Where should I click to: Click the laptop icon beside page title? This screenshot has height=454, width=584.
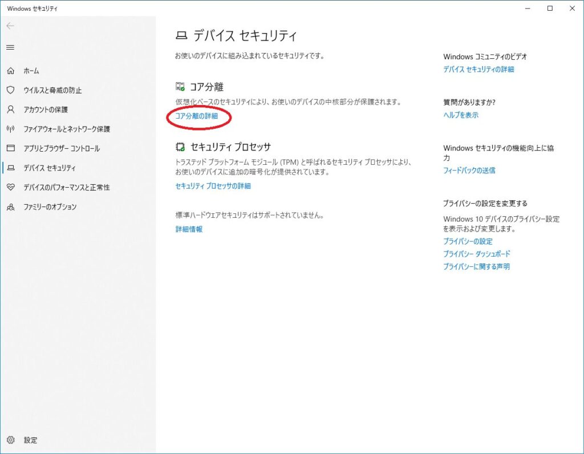[x=181, y=36]
